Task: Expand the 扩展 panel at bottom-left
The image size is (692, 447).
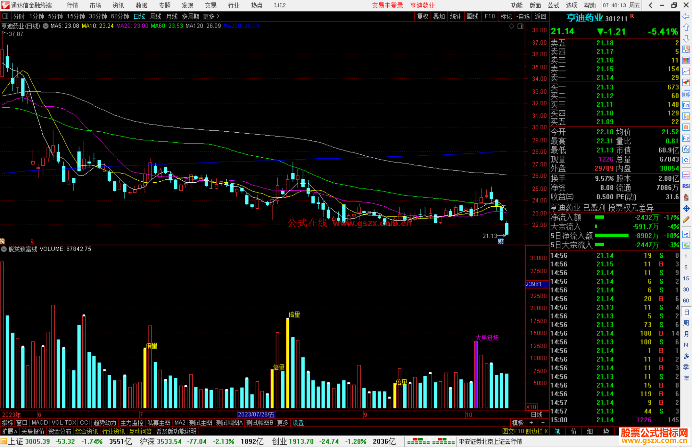Action: pos(10,431)
